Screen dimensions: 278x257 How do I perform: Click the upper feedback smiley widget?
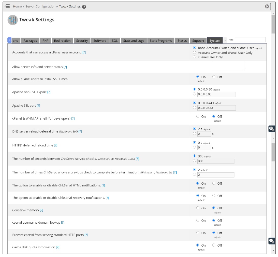click(x=272, y=129)
